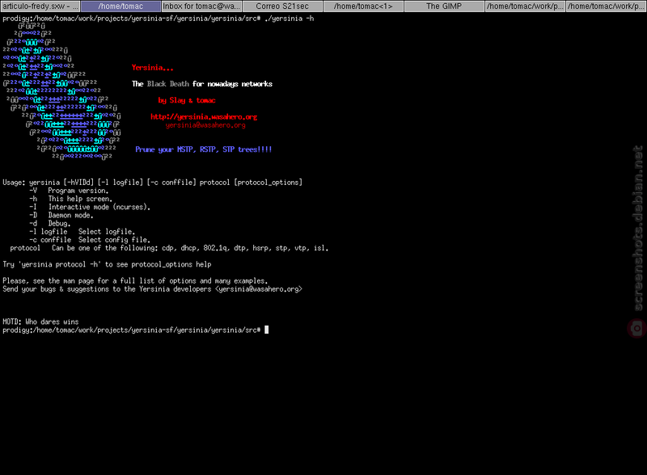Select the /home/tomac active tab
This screenshot has width=647, height=475.
click(x=121, y=6)
